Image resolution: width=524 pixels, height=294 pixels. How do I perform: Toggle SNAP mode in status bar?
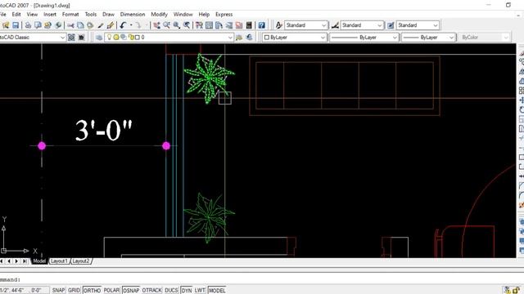coord(58,291)
